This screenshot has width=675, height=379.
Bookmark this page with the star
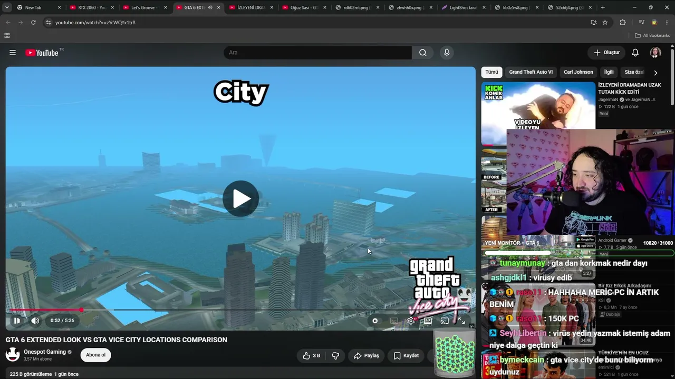click(x=605, y=23)
